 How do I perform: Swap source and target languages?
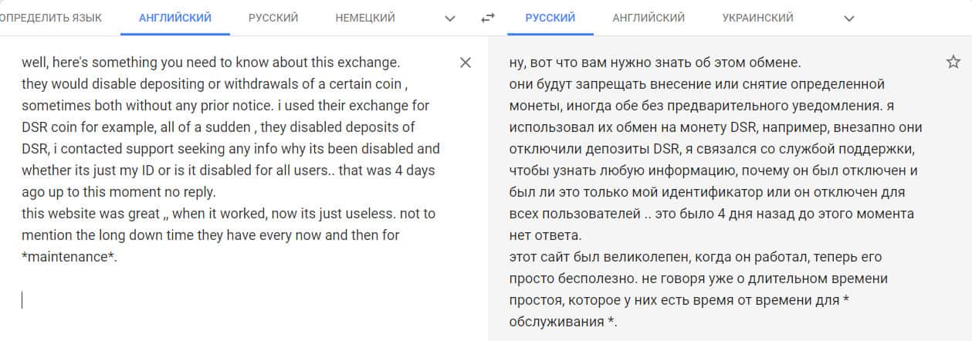click(487, 18)
